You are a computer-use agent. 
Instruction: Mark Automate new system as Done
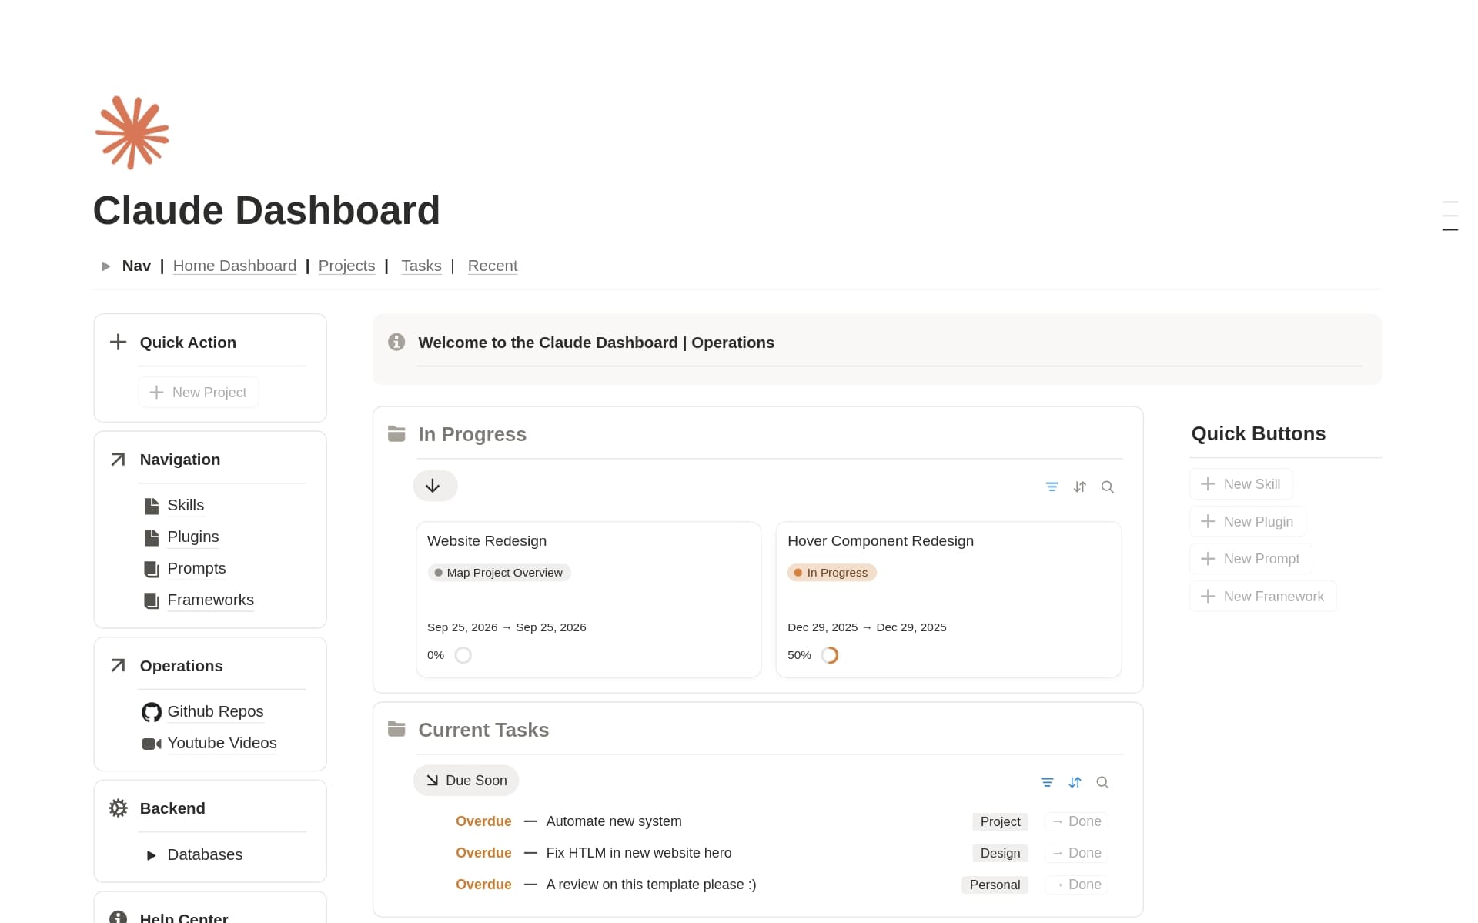click(x=1076, y=821)
